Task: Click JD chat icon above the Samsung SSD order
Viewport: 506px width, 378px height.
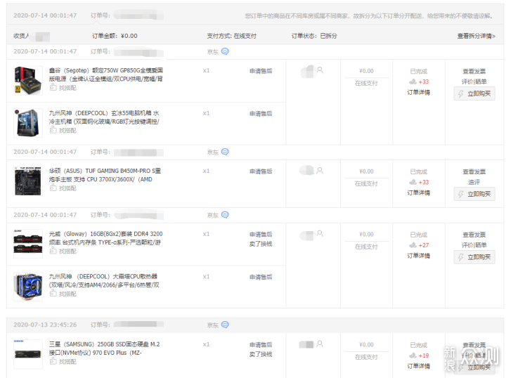Action: (x=225, y=325)
